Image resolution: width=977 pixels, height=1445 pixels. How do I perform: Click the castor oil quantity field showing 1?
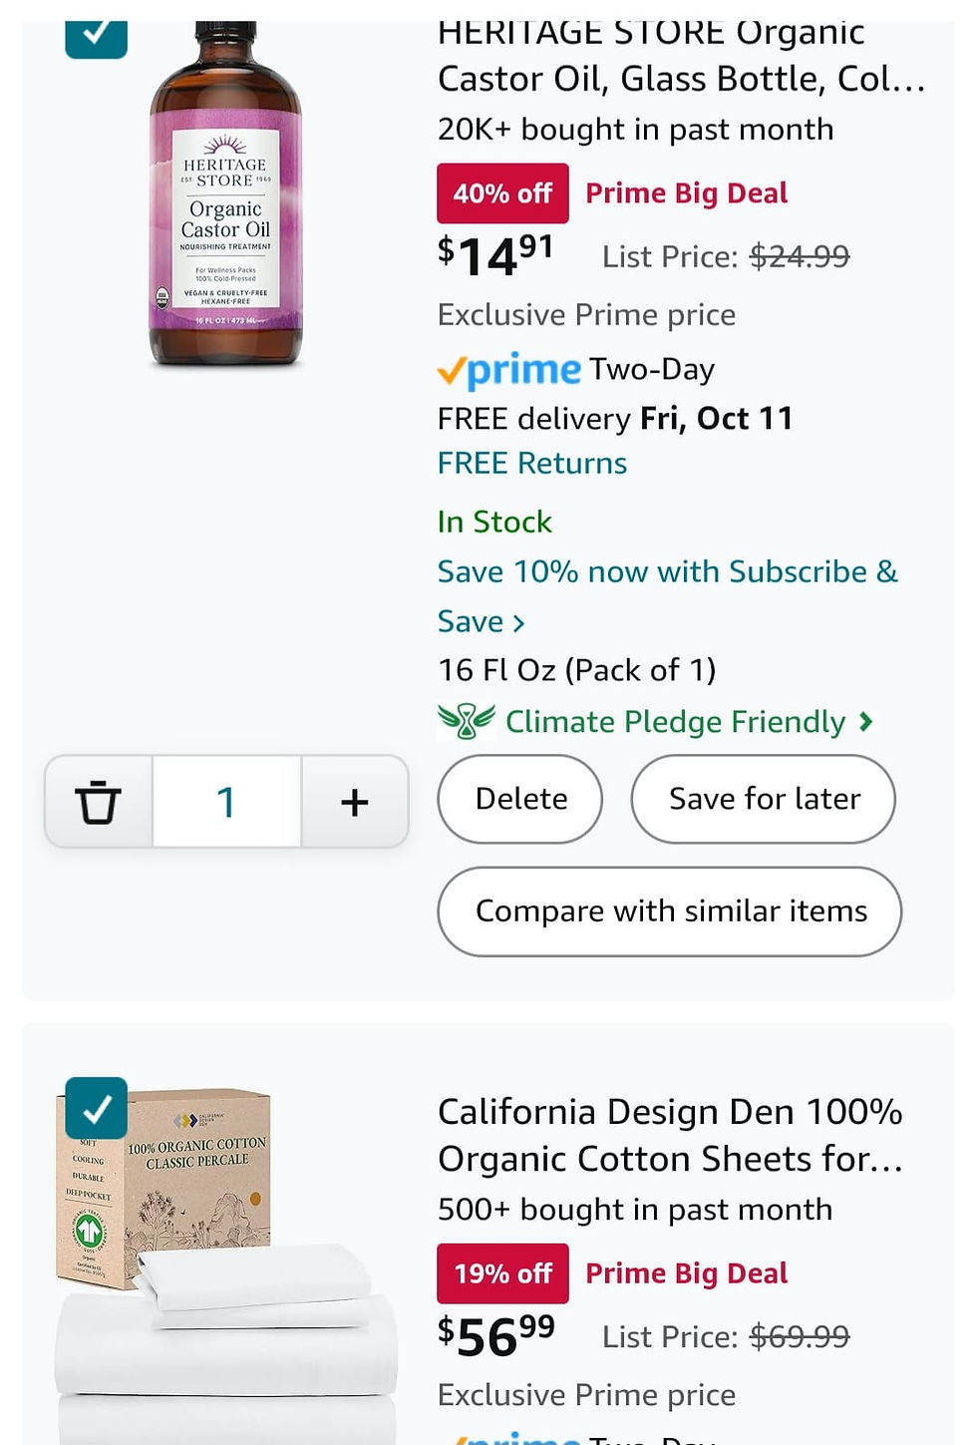[x=226, y=802]
